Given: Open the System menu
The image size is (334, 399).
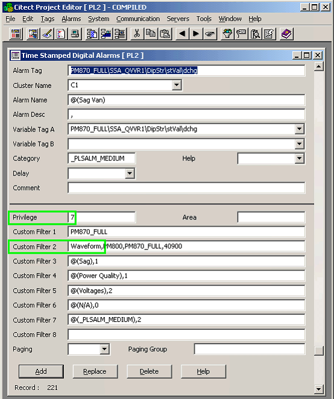Looking at the screenshot, I should pos(99,19).
